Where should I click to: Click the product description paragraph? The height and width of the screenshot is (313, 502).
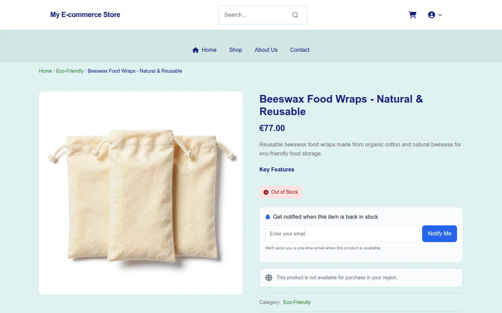[x=360, y=149]
